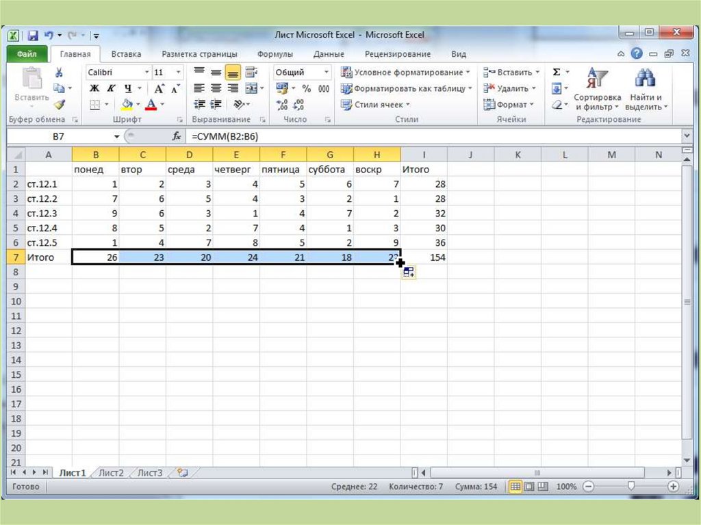Click the percent style icon

(x=306, y=88)
